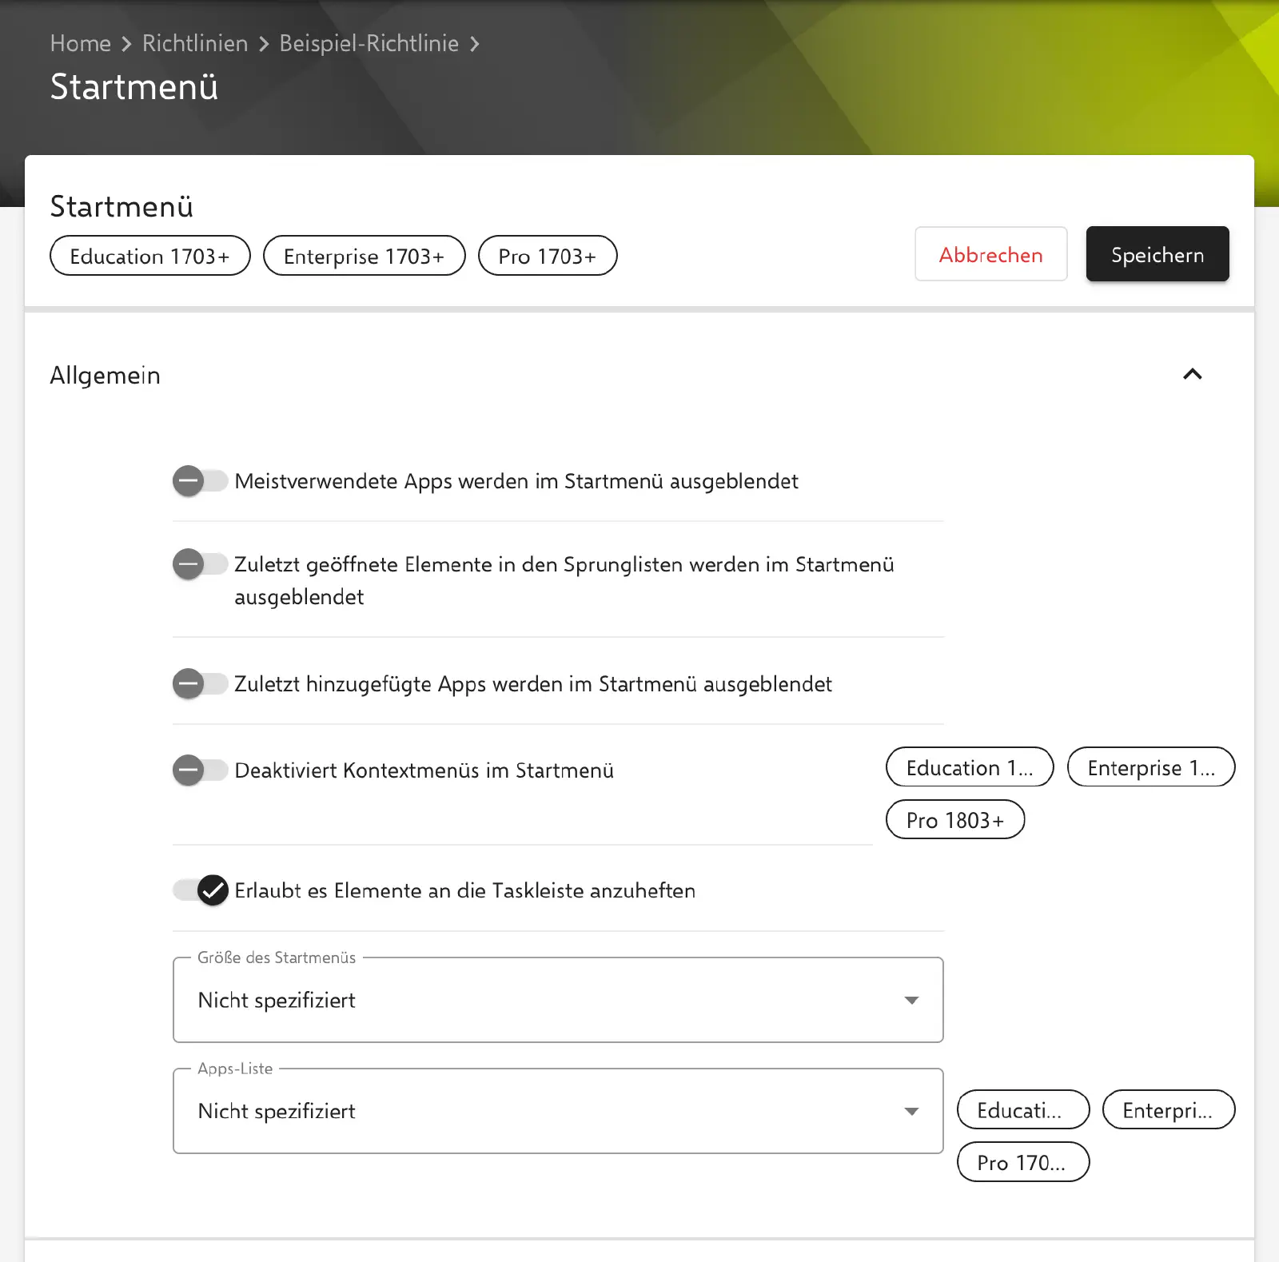Click the Abbrechen button
This screenshot has height=1262, width=1279.
[991, 254]
